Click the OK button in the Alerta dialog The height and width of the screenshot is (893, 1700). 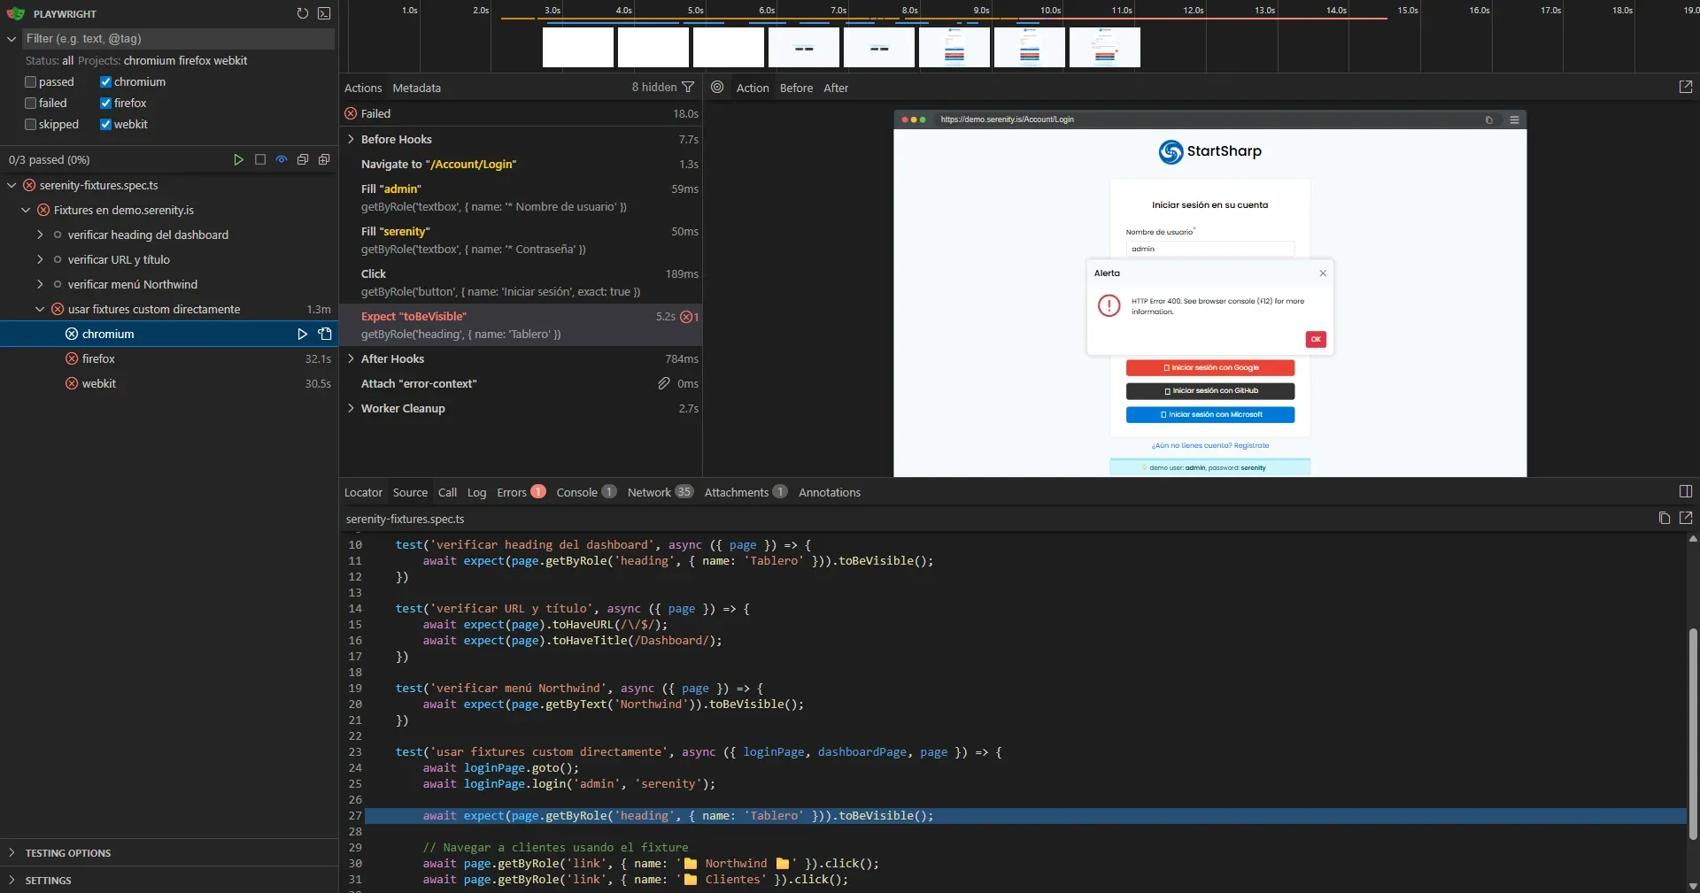click(x=1316, y=339)
